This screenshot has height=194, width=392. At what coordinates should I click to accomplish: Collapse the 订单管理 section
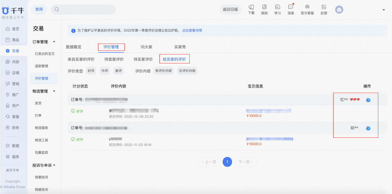54,42
